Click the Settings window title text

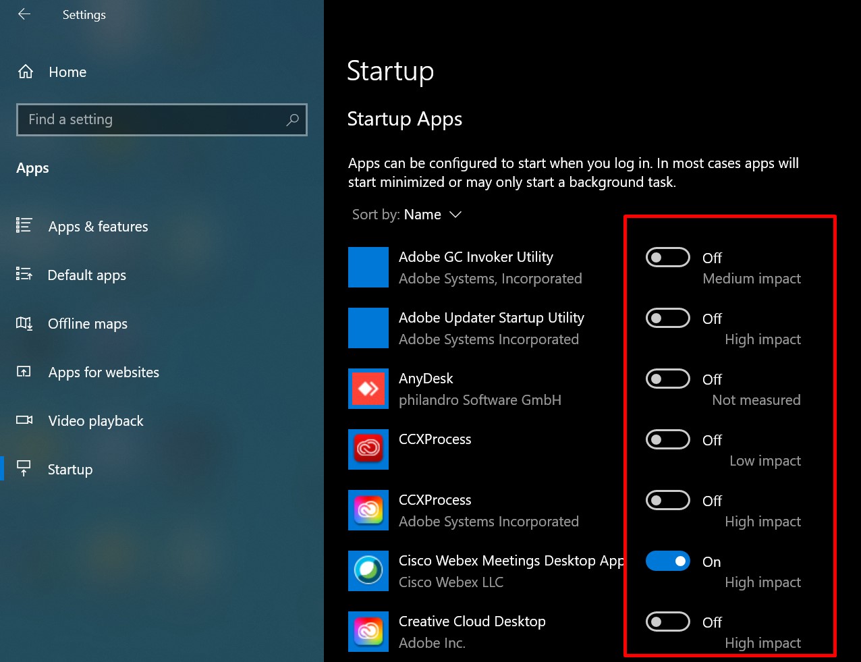click(84, 15)
